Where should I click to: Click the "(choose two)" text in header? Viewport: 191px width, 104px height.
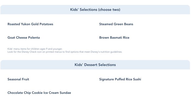click(110, 10)
